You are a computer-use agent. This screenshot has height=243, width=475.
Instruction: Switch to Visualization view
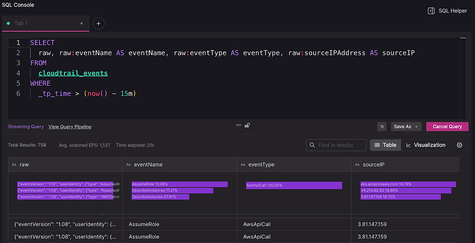point(426,145)
